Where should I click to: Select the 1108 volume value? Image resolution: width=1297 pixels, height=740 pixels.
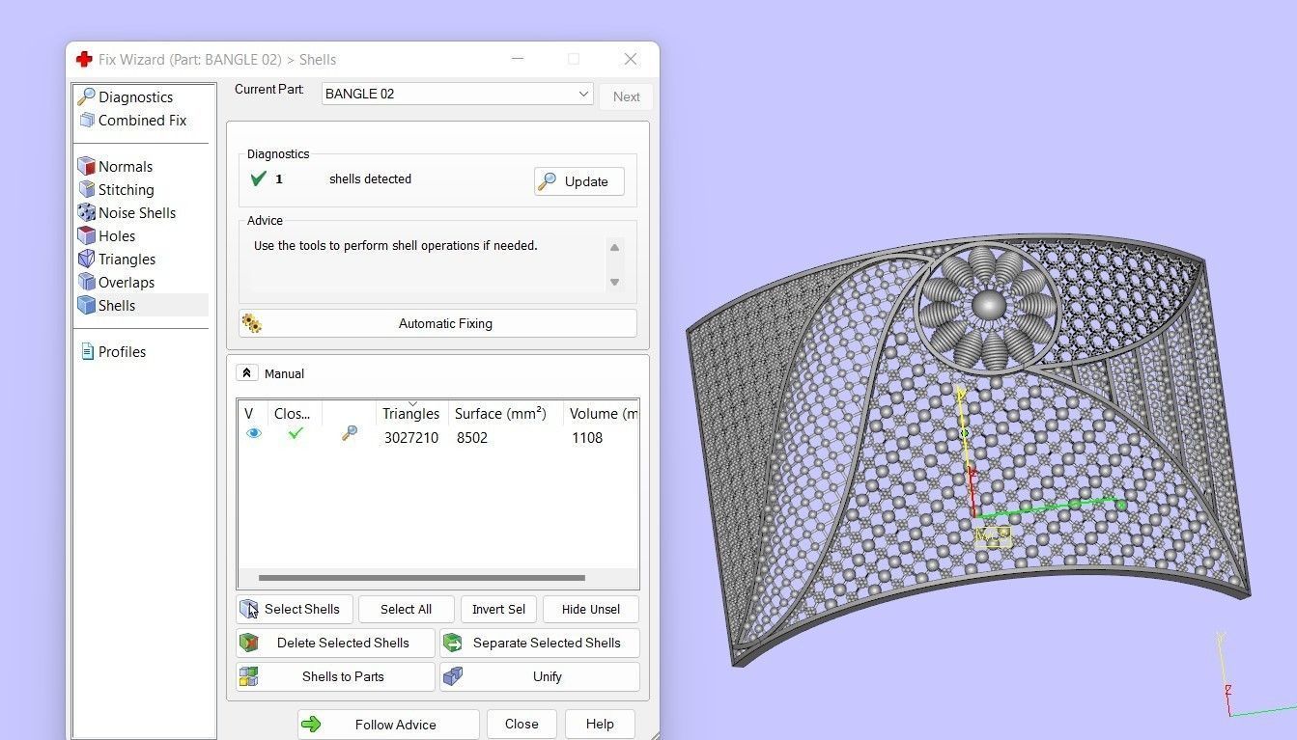pyautogui.click(x=587, y=438)
